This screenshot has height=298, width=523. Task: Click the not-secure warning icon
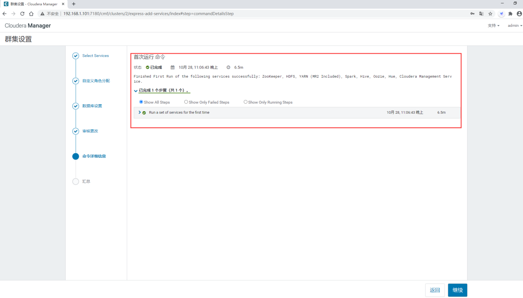(x=42, y=14)
